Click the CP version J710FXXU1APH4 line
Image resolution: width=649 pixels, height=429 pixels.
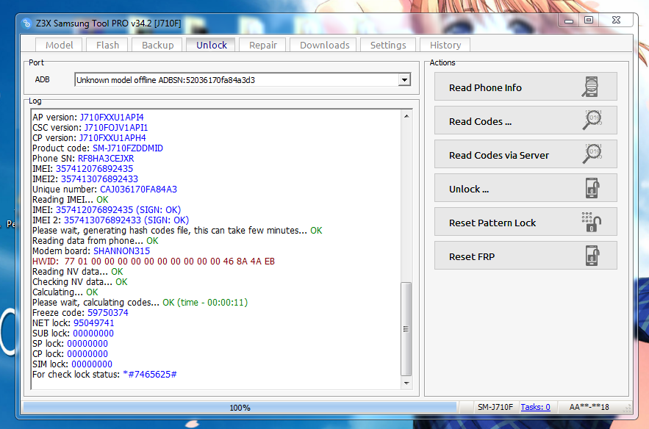89,138
